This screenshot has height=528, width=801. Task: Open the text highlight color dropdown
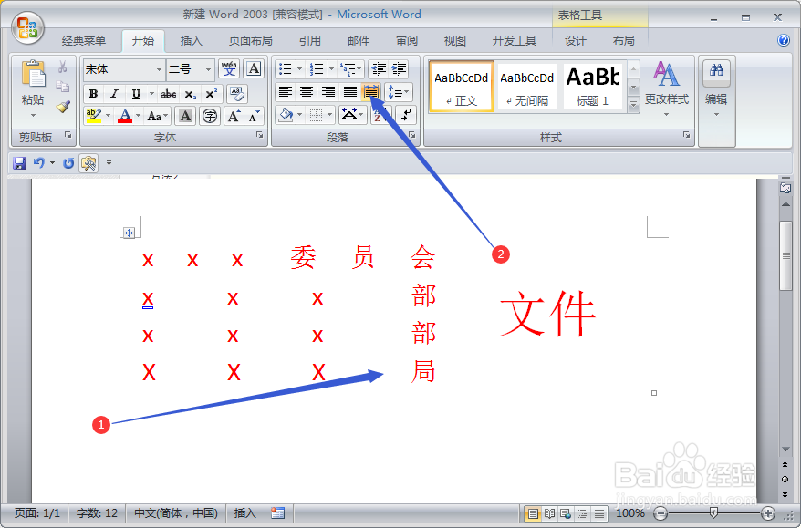tap(107, 116)
